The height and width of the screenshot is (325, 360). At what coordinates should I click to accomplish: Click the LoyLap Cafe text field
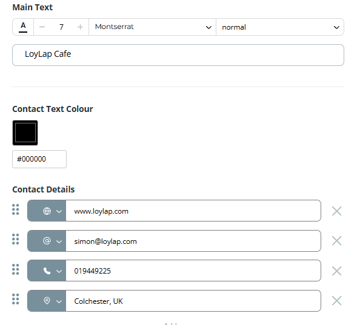[x=178, y=55]
